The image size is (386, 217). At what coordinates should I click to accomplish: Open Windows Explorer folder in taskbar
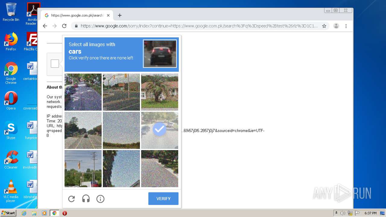34,213
